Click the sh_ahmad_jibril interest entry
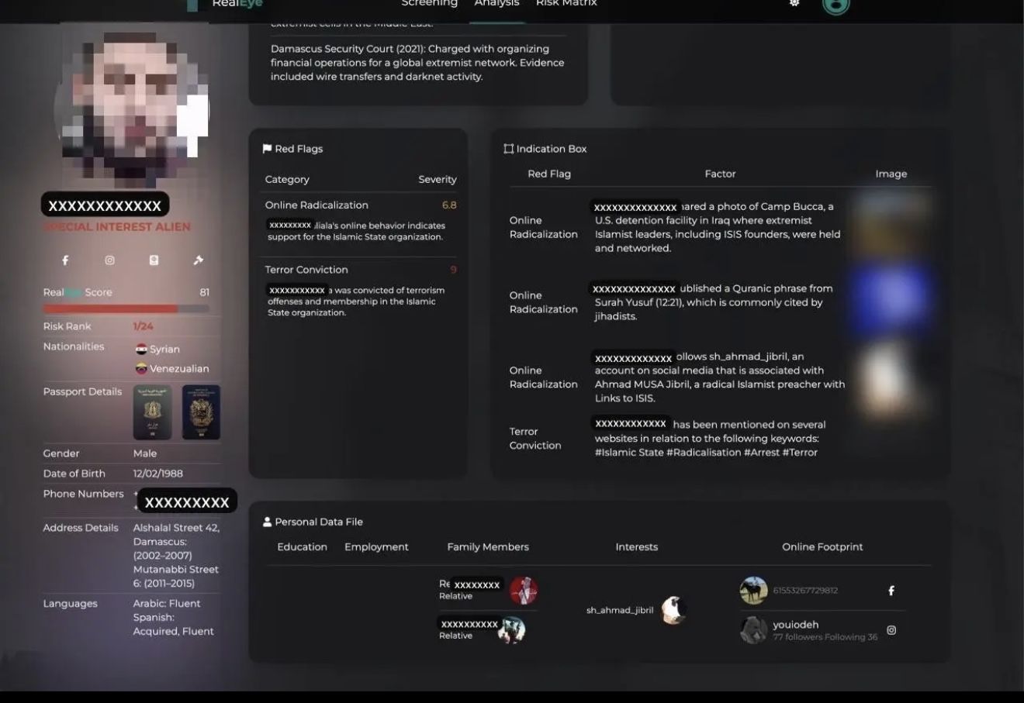 pyautogui.click(x=620, y=610)
